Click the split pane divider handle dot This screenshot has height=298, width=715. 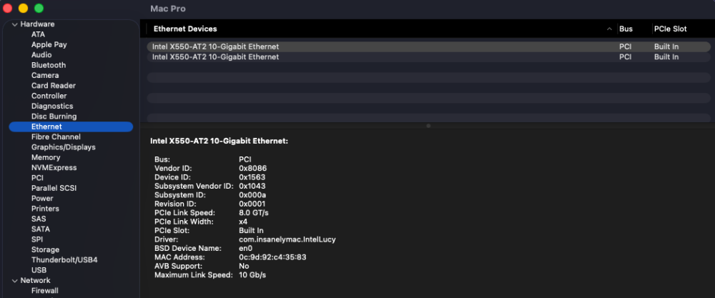point(428,126)
